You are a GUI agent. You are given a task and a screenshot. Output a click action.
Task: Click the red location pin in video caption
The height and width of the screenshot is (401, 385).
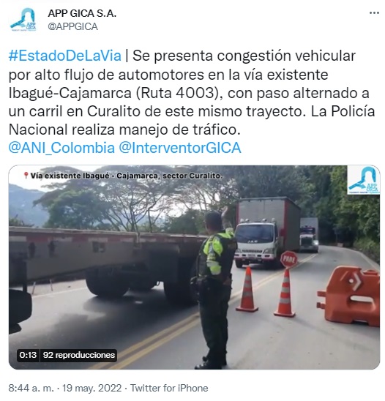26,176
